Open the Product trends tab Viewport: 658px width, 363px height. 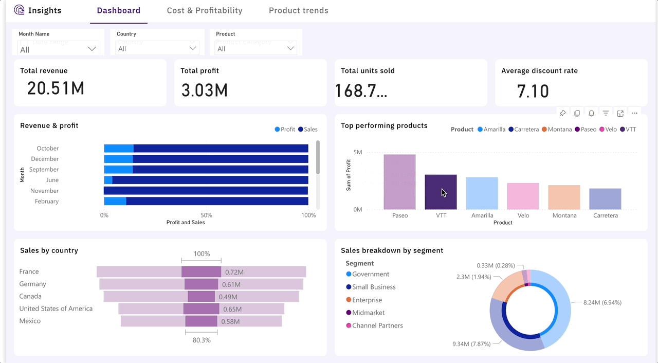click(x=298, y=10)
